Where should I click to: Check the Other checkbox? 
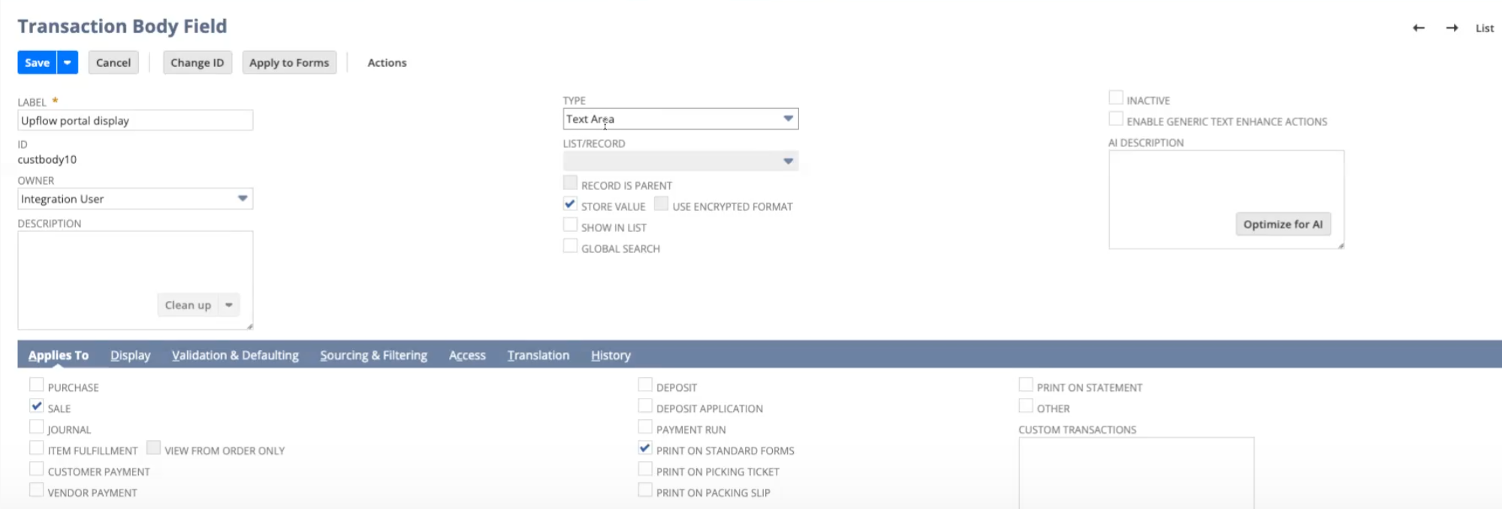point(1026,405)
